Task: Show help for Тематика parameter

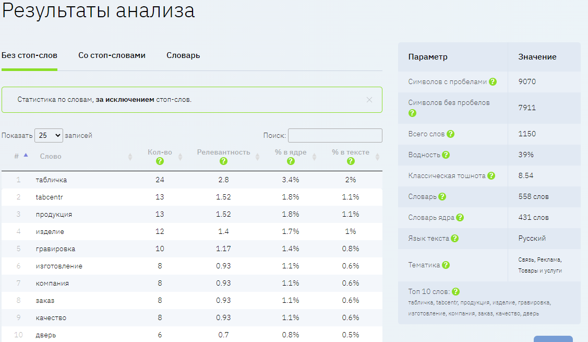Action: (446, 265)
